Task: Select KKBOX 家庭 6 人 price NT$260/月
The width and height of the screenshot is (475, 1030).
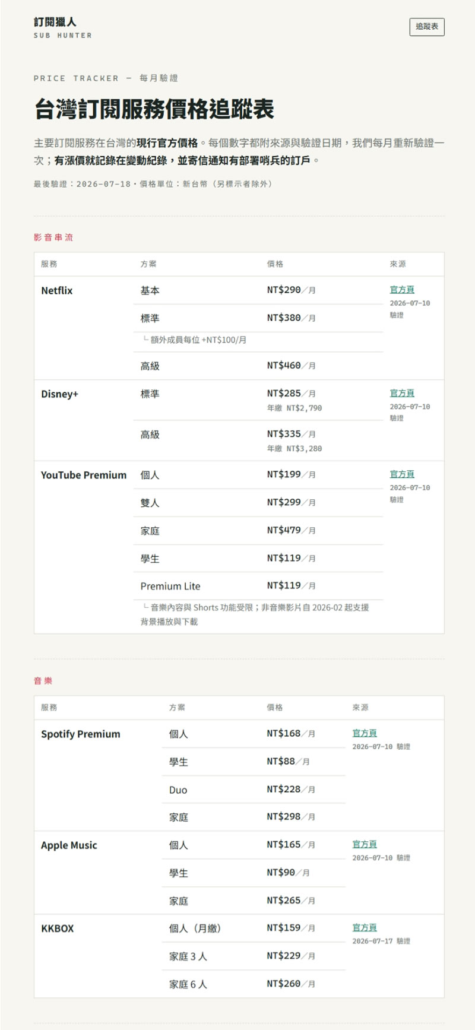Action: point(292,984)
